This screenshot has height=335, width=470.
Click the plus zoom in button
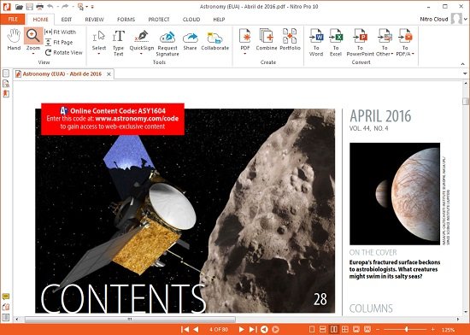click(432, 329)
